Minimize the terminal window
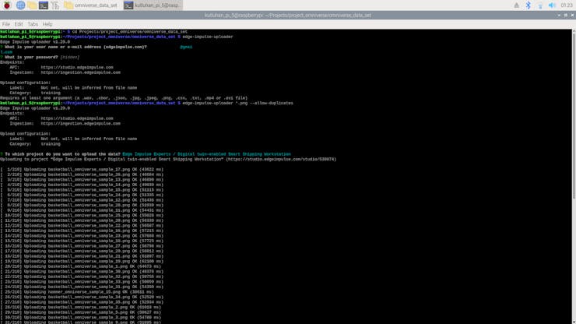 (559, 15)
